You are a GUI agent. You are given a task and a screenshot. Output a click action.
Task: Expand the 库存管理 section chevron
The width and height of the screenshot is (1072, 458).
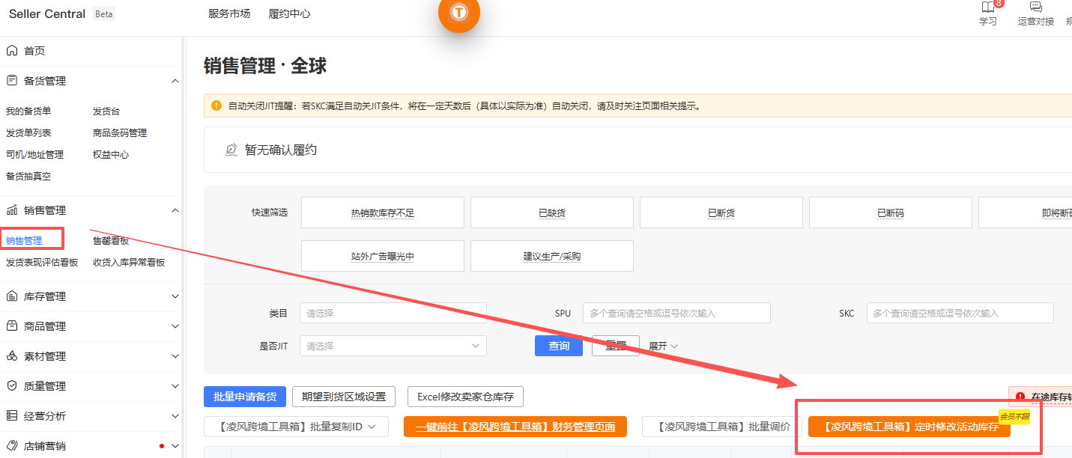pos(175,296)
